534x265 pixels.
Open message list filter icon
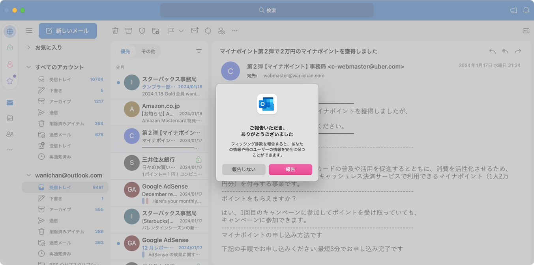[x=199, y=51]
